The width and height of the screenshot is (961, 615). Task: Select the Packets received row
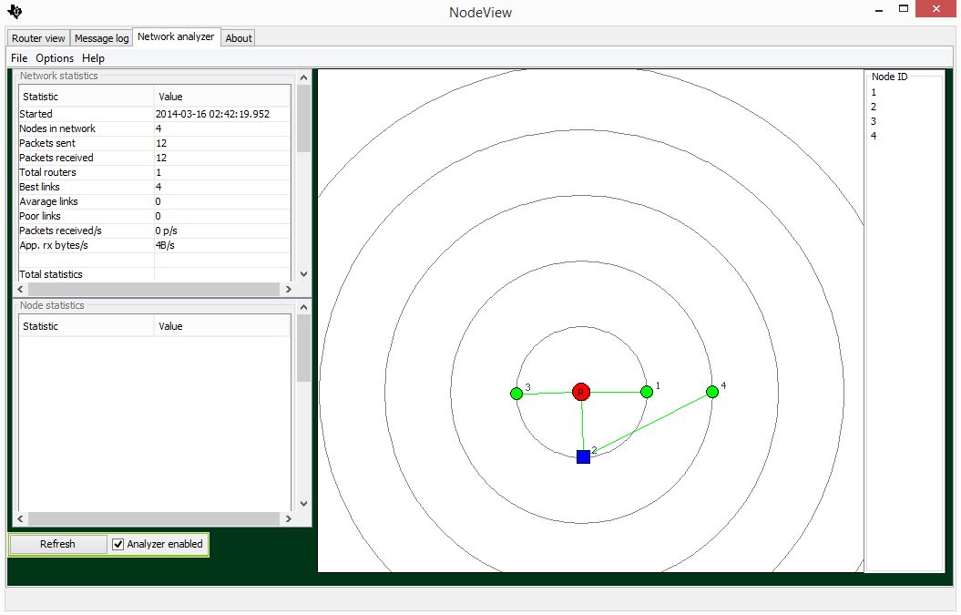coord(155,158)
